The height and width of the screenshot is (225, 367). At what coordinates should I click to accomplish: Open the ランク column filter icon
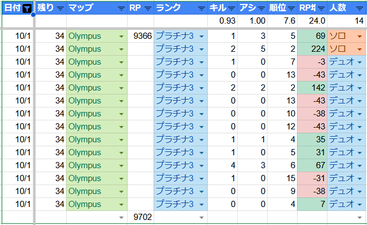tap(202, 8)
